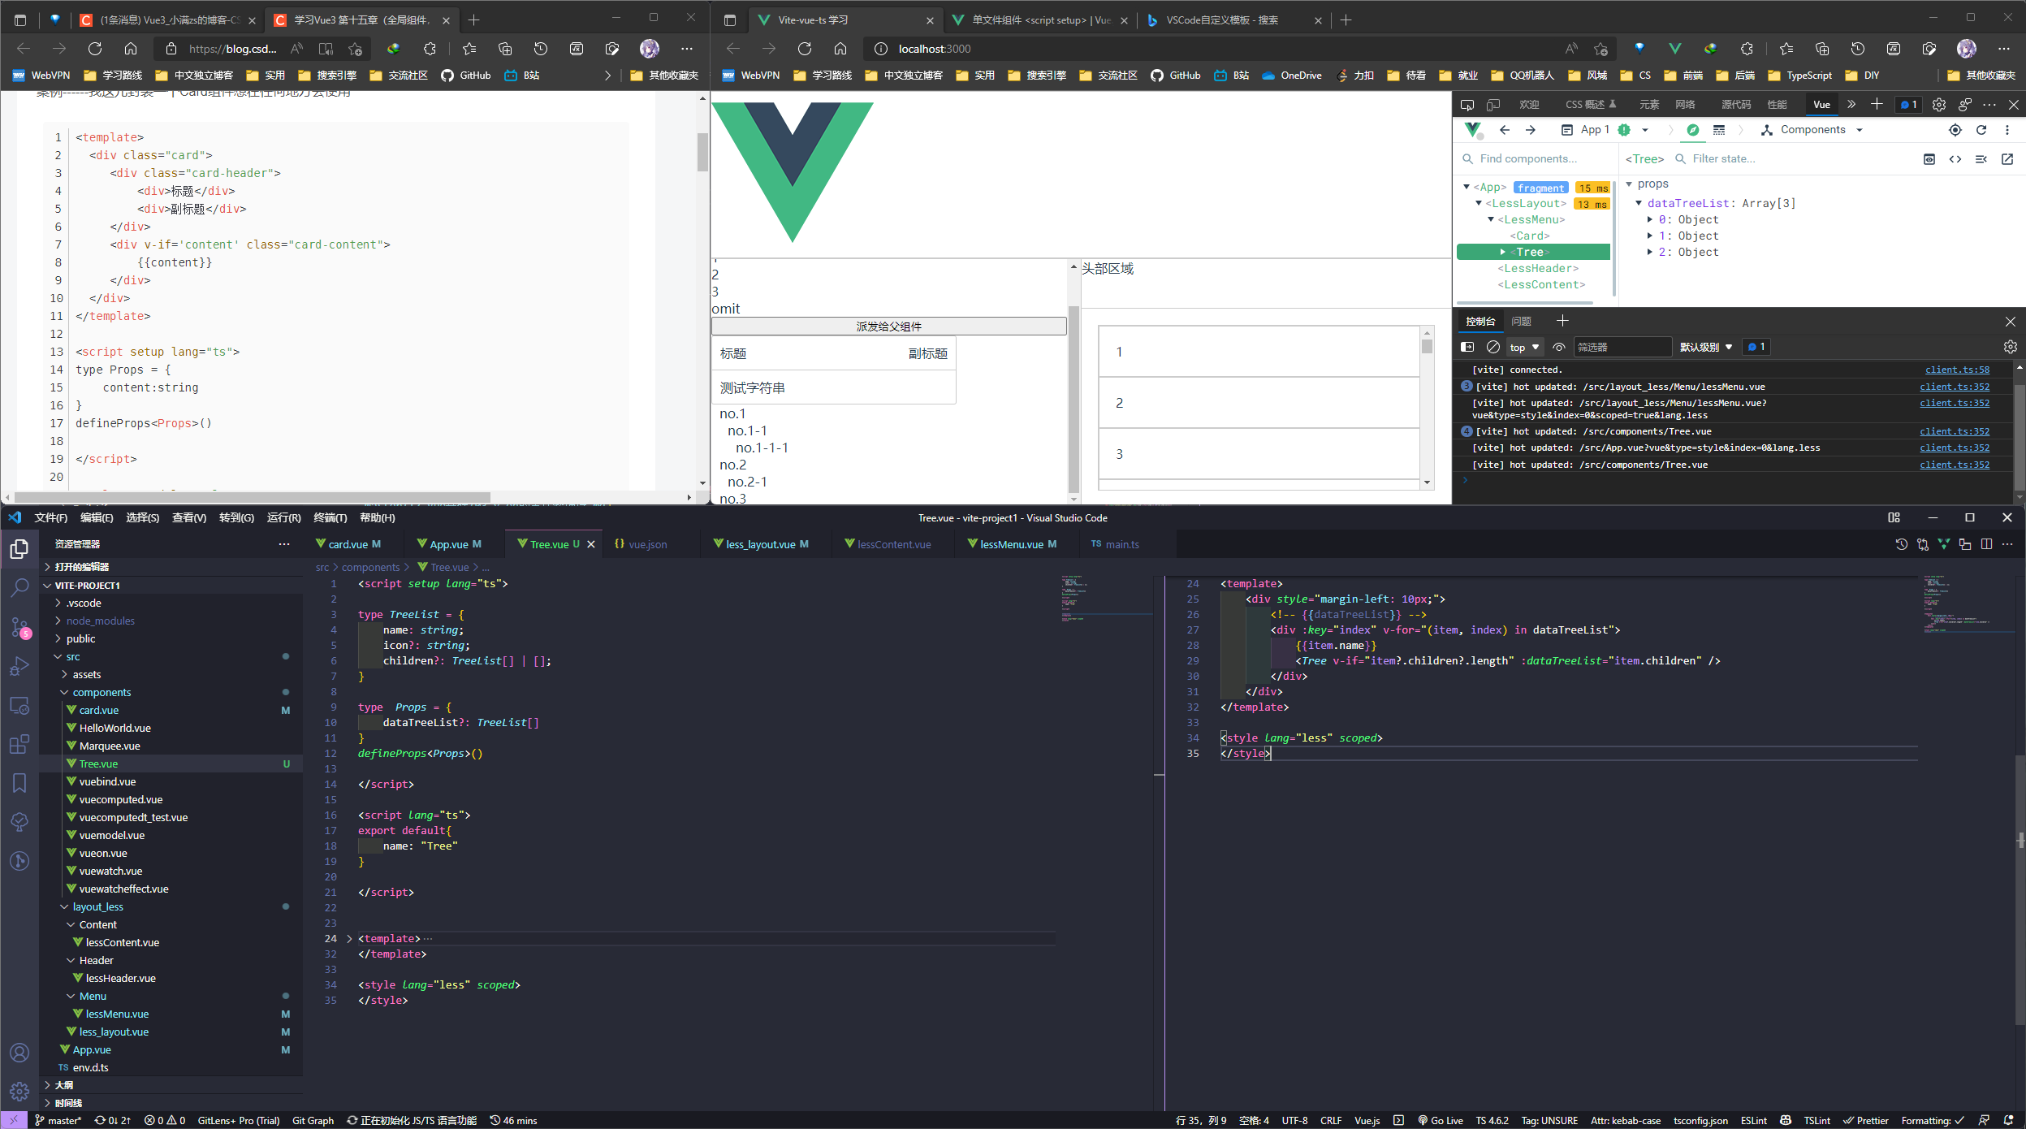Screen dimensions: 2026x1129
Task: Open Components inspector dropdown in Vue DevTools
Action: 1812,130
